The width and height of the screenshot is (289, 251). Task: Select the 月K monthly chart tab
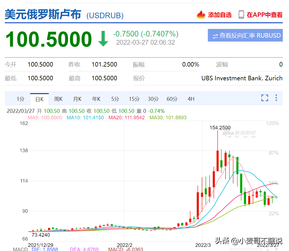coord(77,99)
